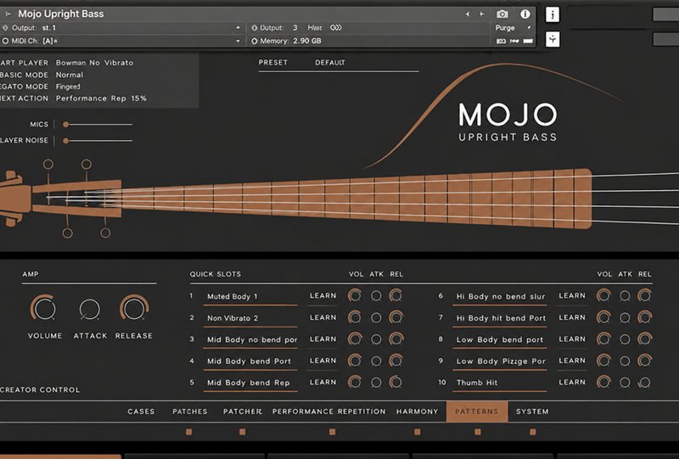Switch to the PATCHES tab
The image size is (679, 459).
[x=189, y=411]
